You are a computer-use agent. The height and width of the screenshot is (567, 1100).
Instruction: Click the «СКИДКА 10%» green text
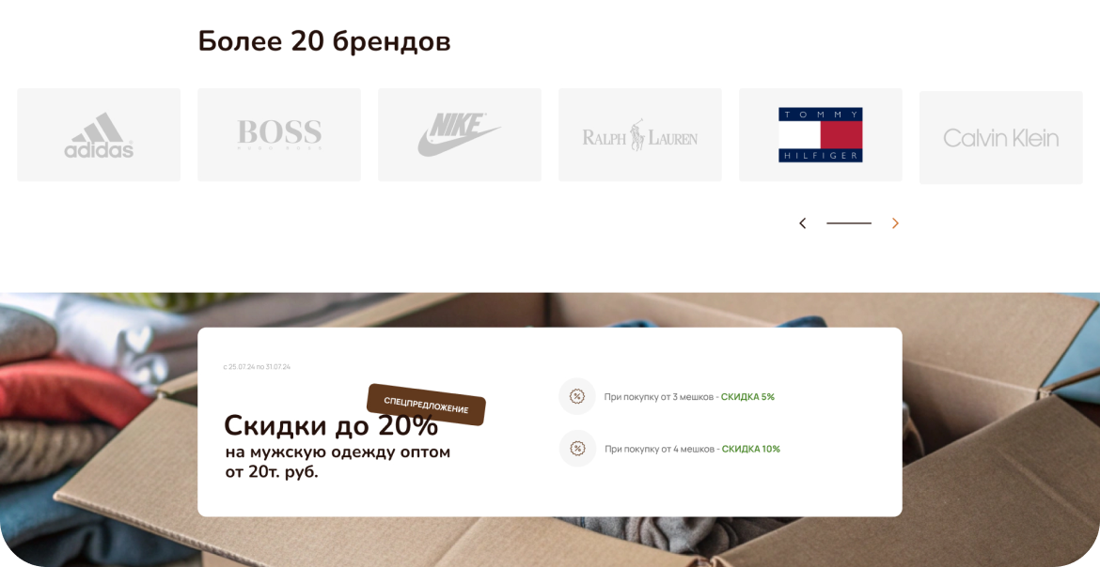pos(750,449)
